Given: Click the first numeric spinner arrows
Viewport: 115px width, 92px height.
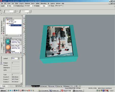Looking at the screenshot, I should pyautogui.click(x=15, y=11).
